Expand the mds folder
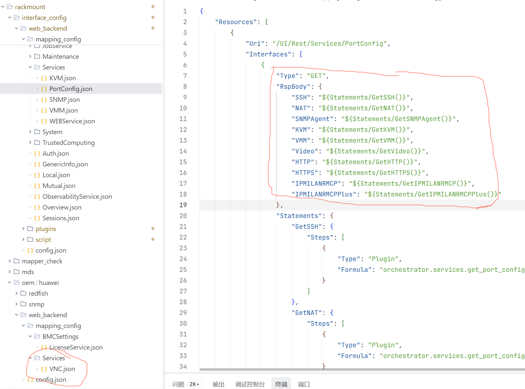Image resolution: width=525 pixels, height=389 pixels. tap(9, 272)
